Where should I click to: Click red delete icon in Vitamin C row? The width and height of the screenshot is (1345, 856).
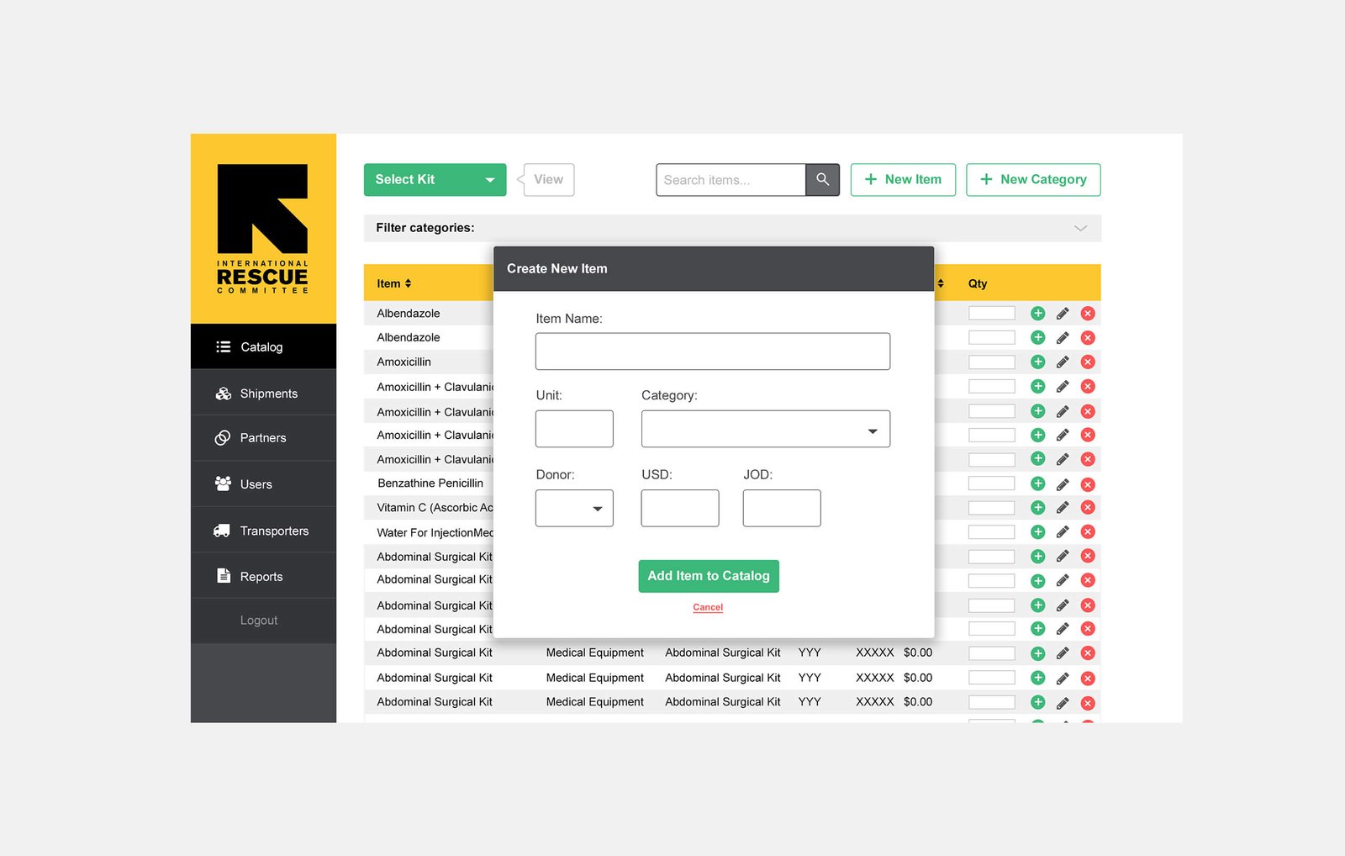pyautogui.click(x=1087, y=508)
